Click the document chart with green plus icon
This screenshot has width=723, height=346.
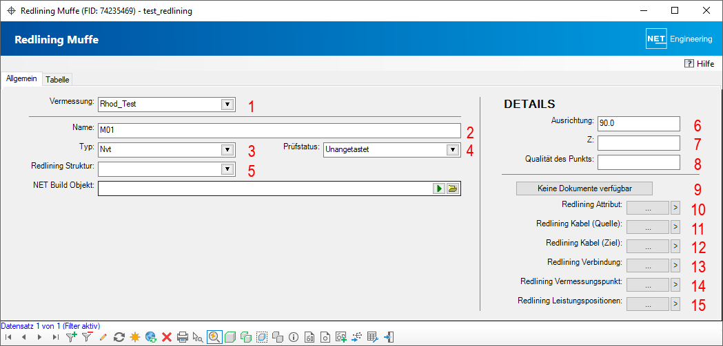click(x=341, y=337)
